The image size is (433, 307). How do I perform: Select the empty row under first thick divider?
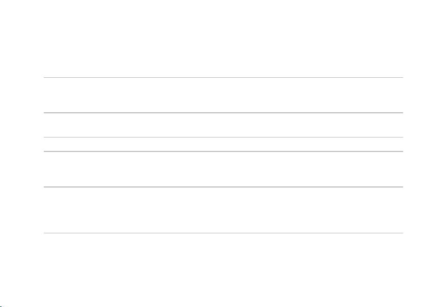223,125
